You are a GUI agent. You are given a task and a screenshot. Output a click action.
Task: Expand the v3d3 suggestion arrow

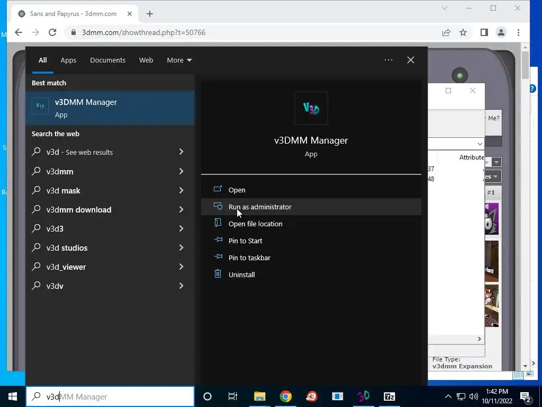click(x=181, y=228)
